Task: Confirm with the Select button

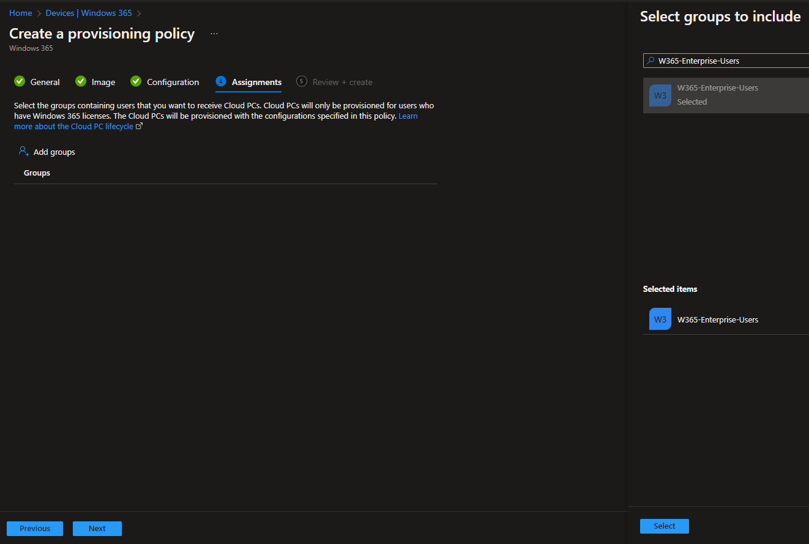Action: click(665, 526)
